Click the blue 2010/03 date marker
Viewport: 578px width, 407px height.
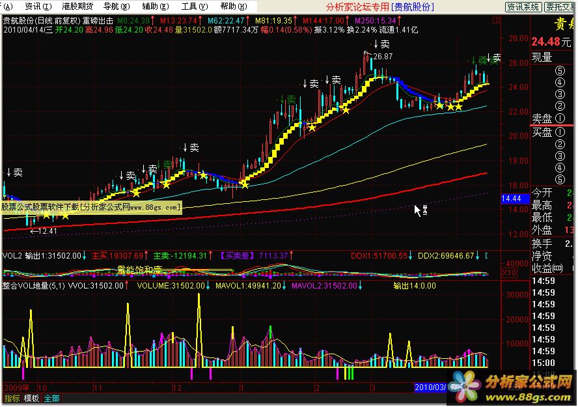coord(430,387)
